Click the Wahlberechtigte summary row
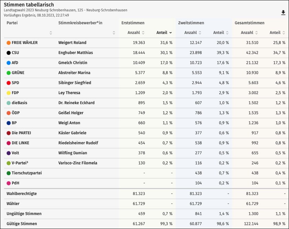This screenshot has width=289, height=229. [x=22, y=194]
